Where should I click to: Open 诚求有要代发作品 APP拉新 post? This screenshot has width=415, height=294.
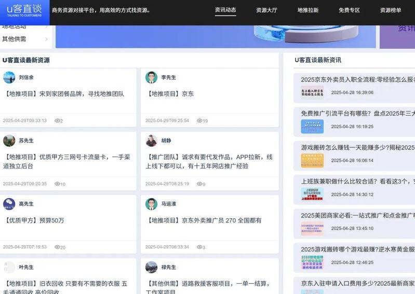point(209,161)
